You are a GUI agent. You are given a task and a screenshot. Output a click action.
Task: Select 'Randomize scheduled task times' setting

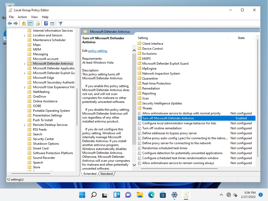[x=196, y=148]
